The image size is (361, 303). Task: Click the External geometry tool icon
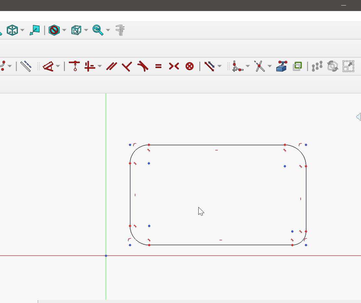point(281,66)
